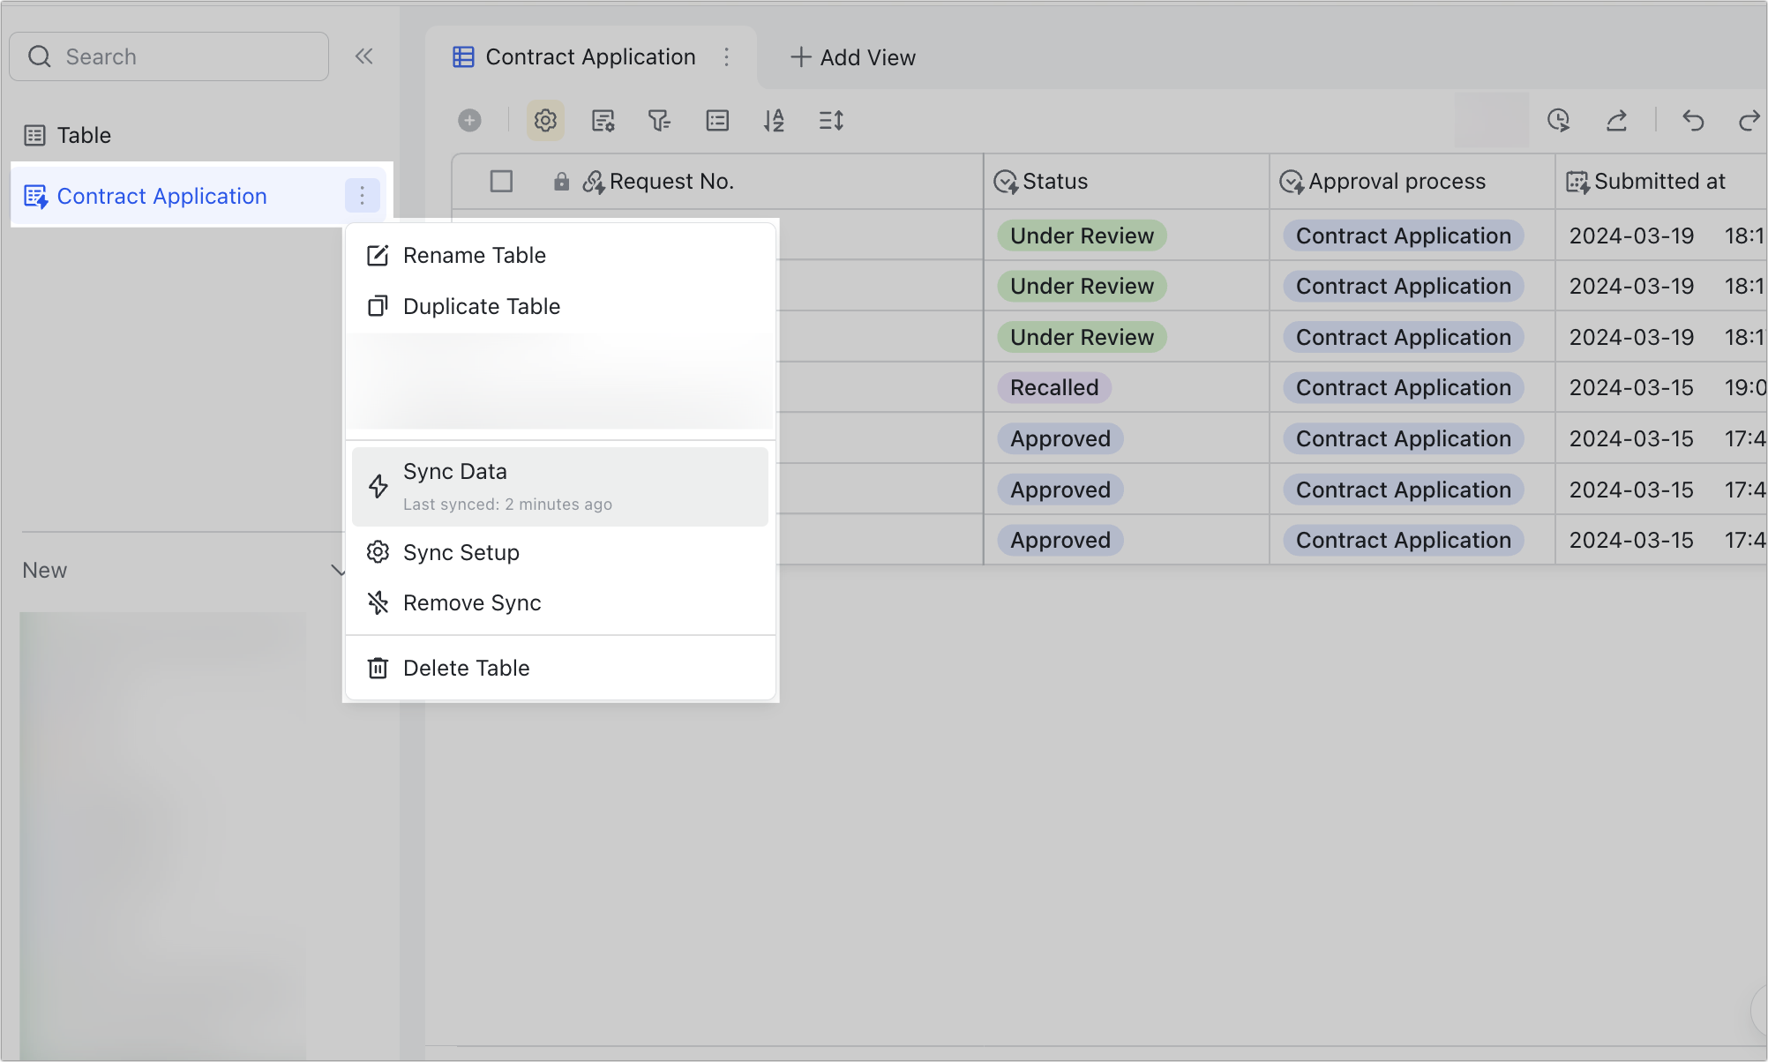Viewport: 1768px width, 1062px height.
Task: Click the undo arrow icon
Action: coord(1693,120)
